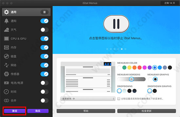Click the menubar layout preview thumbnail
Screen dimensions: 180x117
(88, 77)
